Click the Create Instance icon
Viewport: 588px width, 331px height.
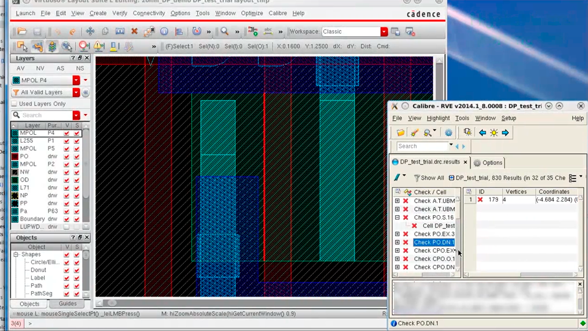click(x=253, y=31)
